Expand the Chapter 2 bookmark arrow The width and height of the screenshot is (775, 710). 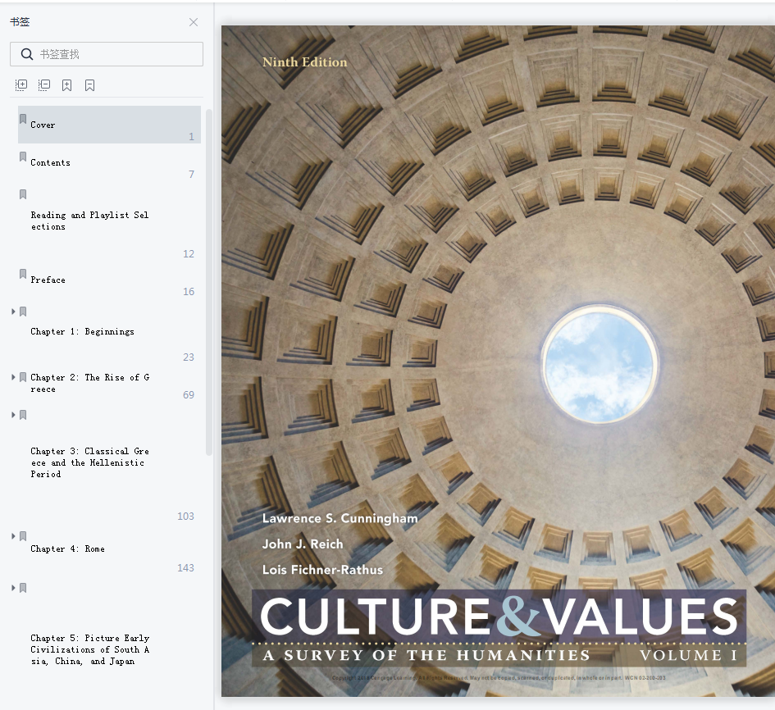point(13,377)
